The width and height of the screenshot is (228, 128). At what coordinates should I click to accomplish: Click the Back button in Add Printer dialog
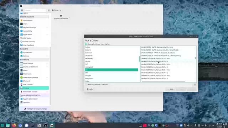coord(170,89)
